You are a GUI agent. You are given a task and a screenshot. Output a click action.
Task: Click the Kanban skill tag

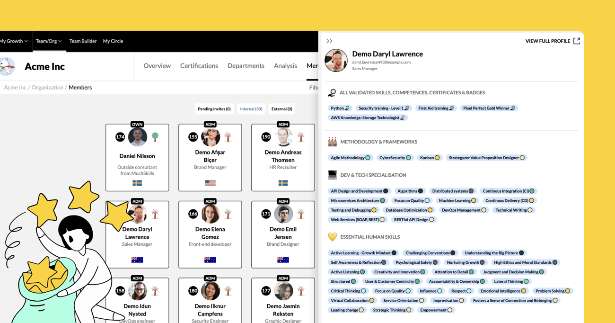click(x=430, y=158)
